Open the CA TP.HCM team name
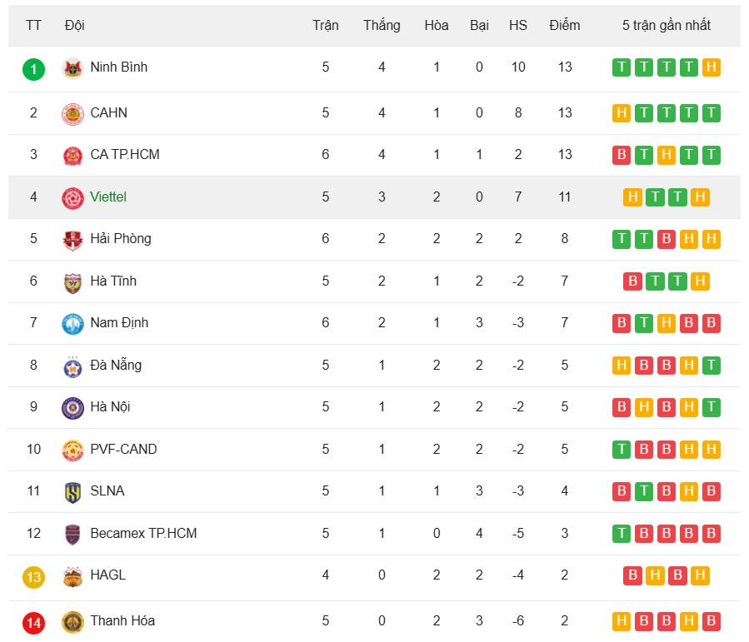The width and height of the screenshot is (749, 642). (125, 155)
